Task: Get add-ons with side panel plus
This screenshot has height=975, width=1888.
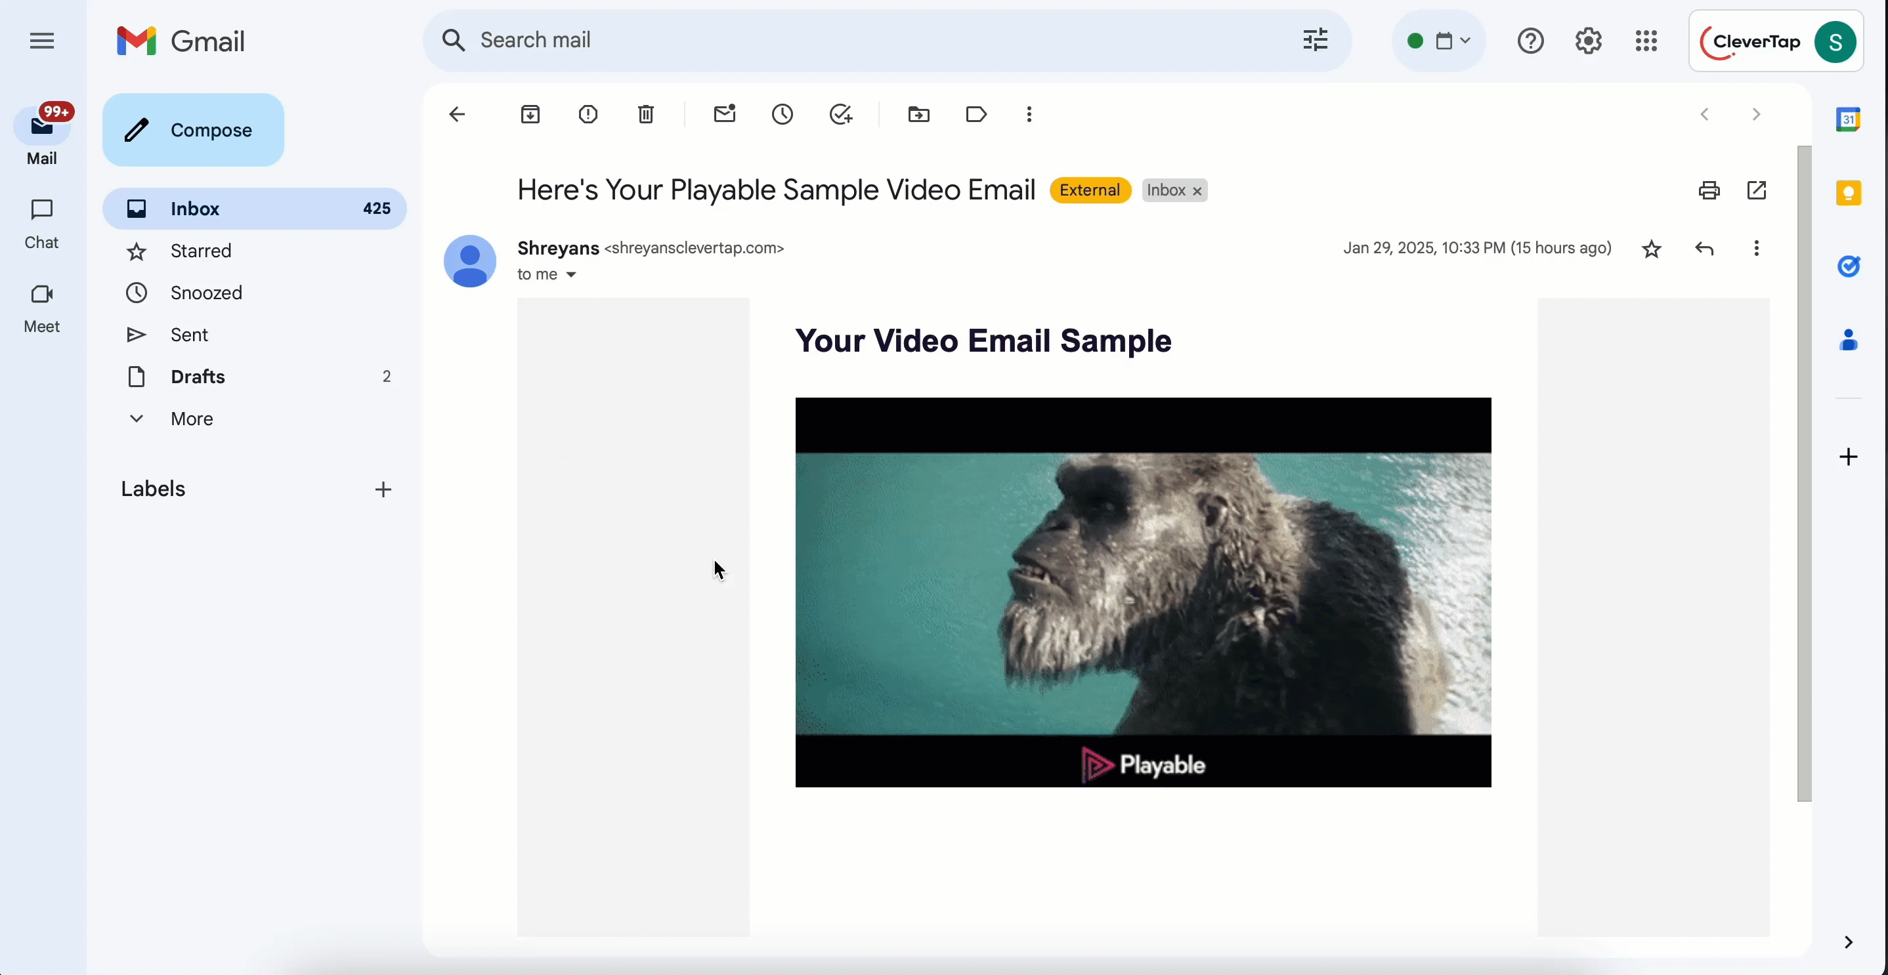Action: click(x=1848, y=457)
